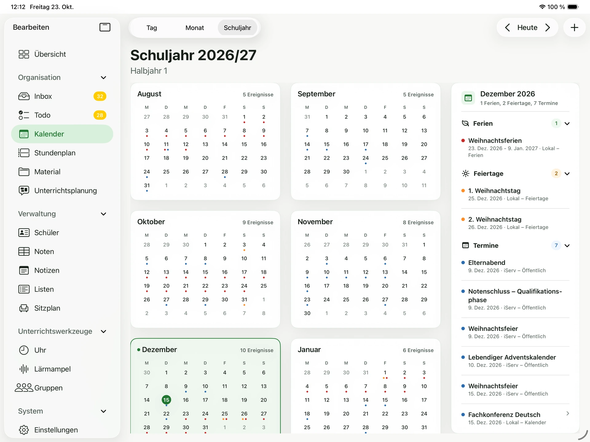Open the Lärmampel tool
Screen dimensions: 590x442
pyautogui.click(x=62, y=369)
